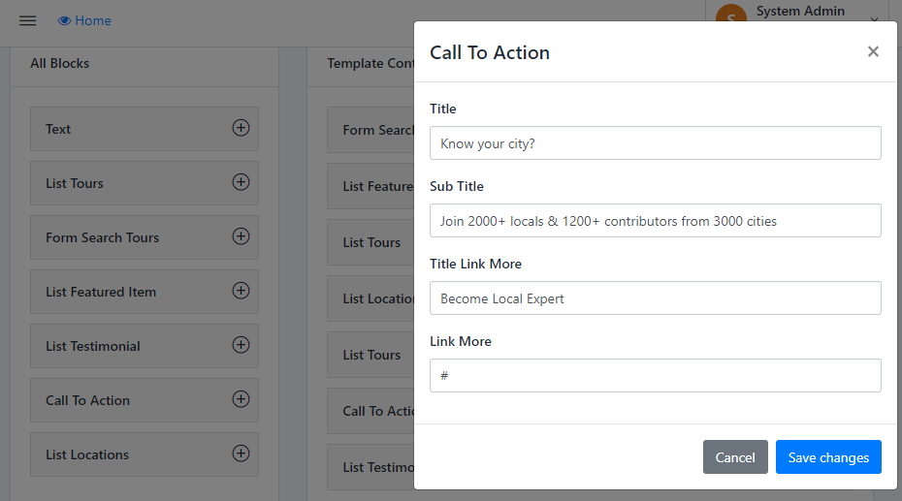Click the Home link with eye icon
902x501 pixels.
84,20
